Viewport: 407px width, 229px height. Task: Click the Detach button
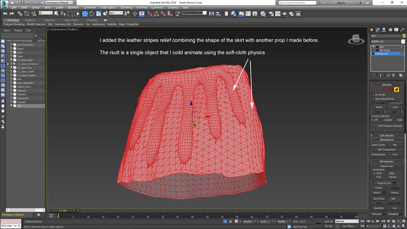(x=395, y=193)
